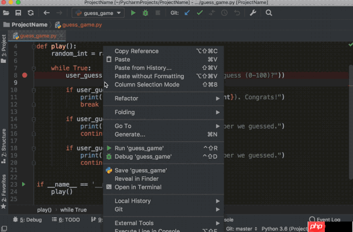353x232 pixels.
Task: Click the Stop square toolbar icon
Action: point(158,13)
